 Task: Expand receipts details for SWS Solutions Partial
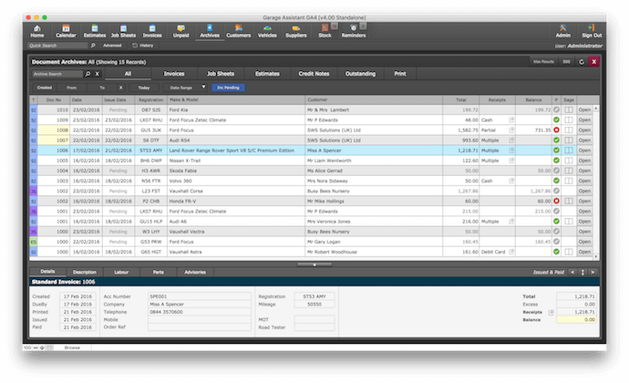pyautogui.click(x=511, y=129)
